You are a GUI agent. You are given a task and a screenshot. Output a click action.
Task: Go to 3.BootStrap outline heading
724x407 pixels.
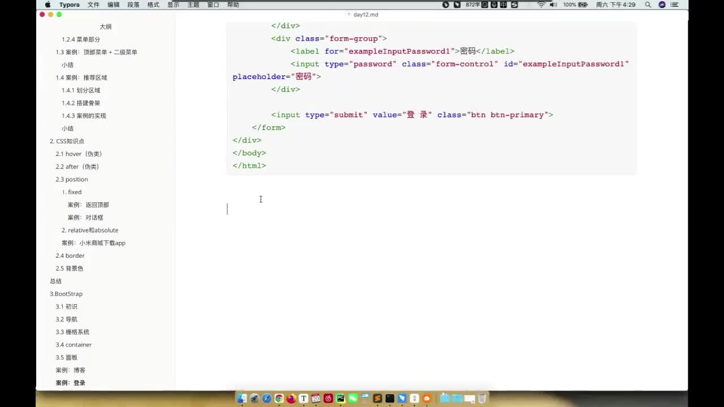tap(66, 294)
